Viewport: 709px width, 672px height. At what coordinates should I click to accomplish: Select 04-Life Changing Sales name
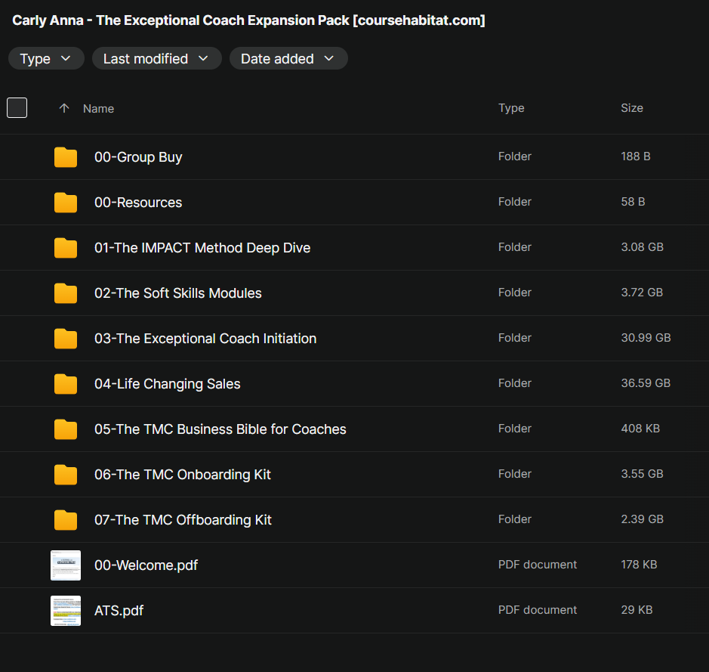[168, 384]
